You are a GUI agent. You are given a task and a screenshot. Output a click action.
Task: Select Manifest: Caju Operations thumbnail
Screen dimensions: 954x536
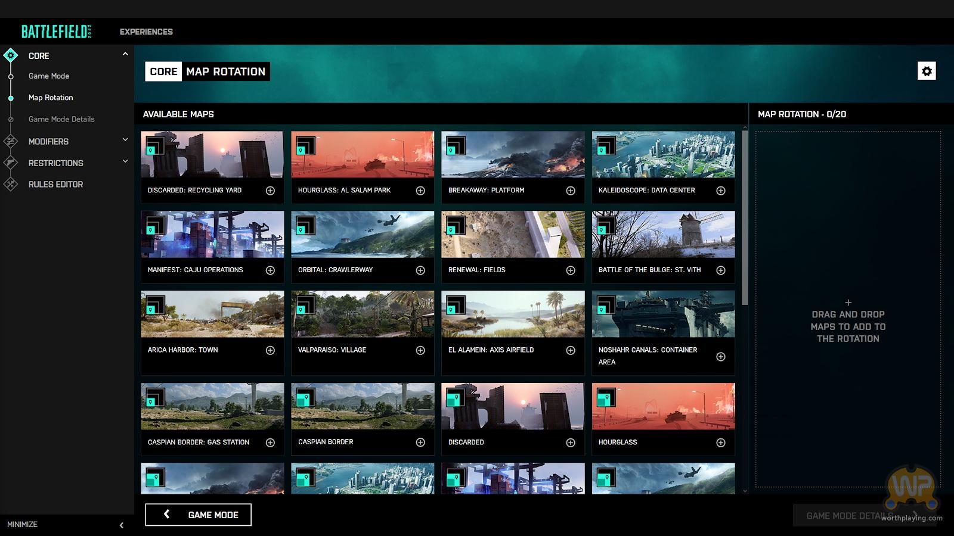pos(212,234)
